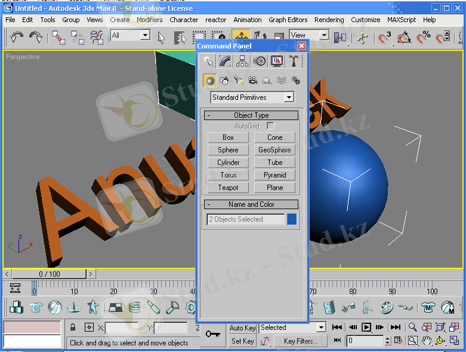The height and width of the screenshot is (352, 466).
Task: Open the Standard Primitives dropdown
Action: (252, 97)
